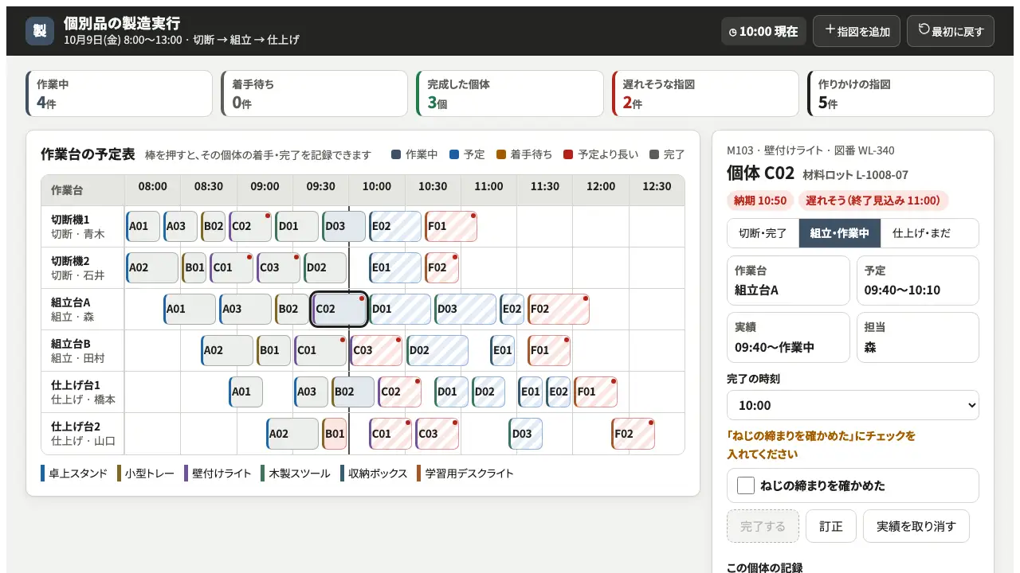Select bar E01 in the 切断機2 row
The height and width of the screenshot is (573, 1020).
[x=395, y=267]
